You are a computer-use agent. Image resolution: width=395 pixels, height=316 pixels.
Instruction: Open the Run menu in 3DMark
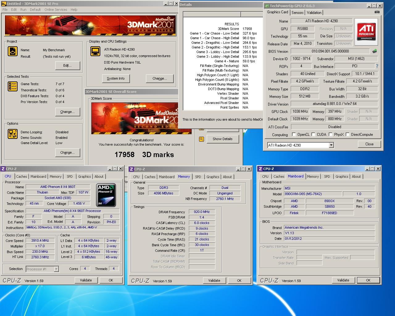coord(23,10)
